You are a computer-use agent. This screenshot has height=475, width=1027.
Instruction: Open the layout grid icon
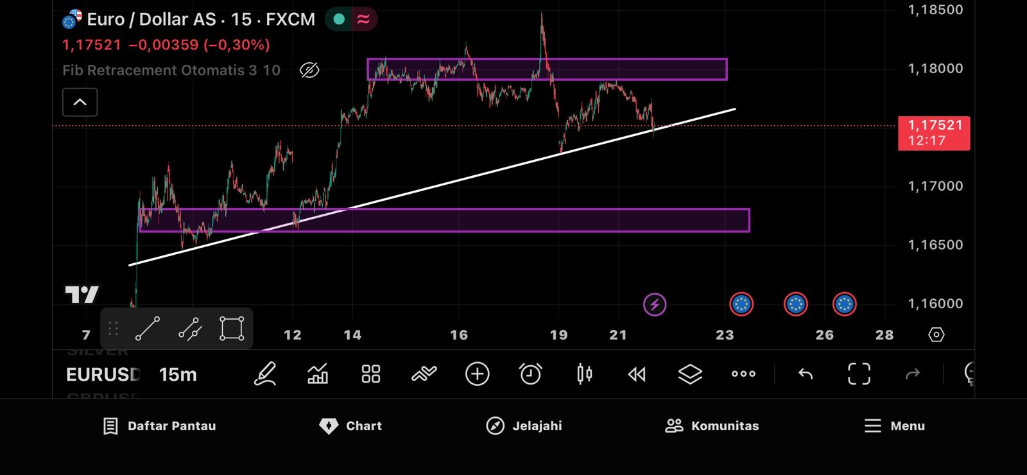(371, 374)
